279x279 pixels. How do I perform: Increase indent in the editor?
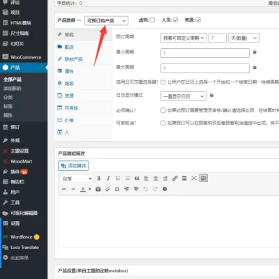click(136, 189)
